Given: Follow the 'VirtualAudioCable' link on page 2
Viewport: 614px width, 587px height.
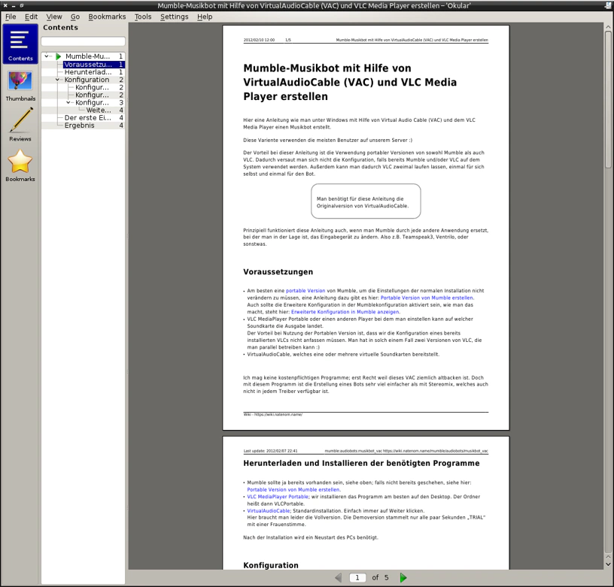Looking at the screenshot, I should pyautogui.click(x=269, y=511).
